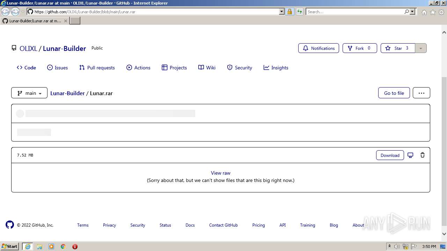
Task: Star the repository
Action: (x=398, y=48)
